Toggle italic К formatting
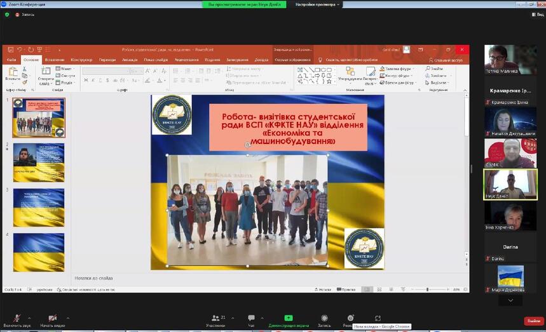Screen dimensions: 546x332 tap(93, 81)
